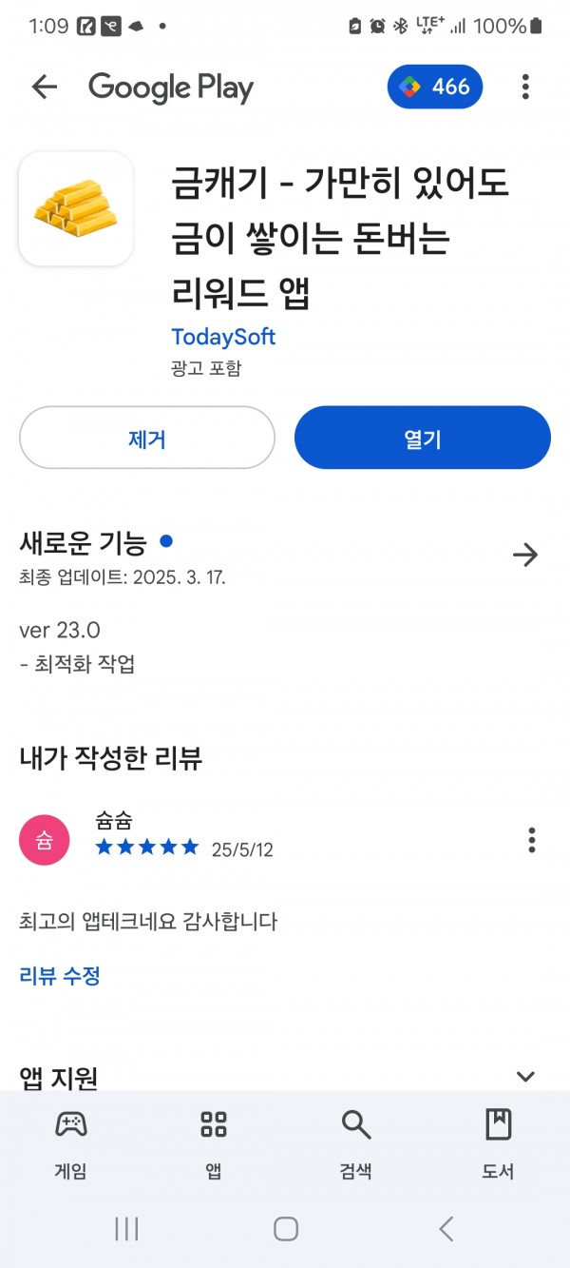Open the Play Points 466 badge
This screenshot has width=570, height=1268.
435,88
